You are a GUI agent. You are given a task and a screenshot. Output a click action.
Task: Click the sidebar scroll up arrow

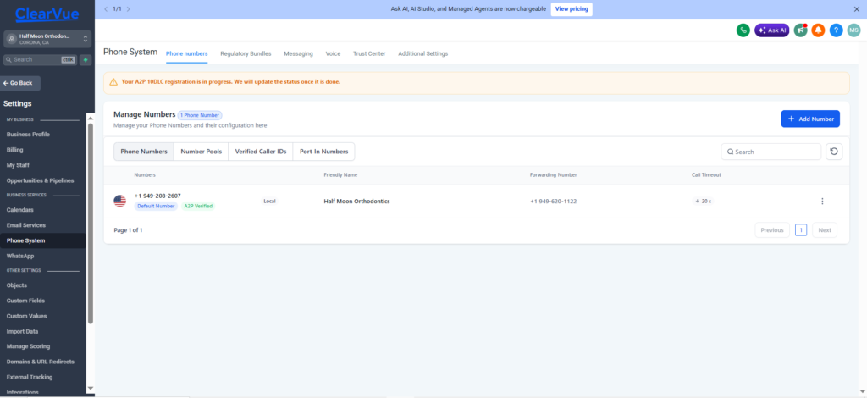click(91, 118)
